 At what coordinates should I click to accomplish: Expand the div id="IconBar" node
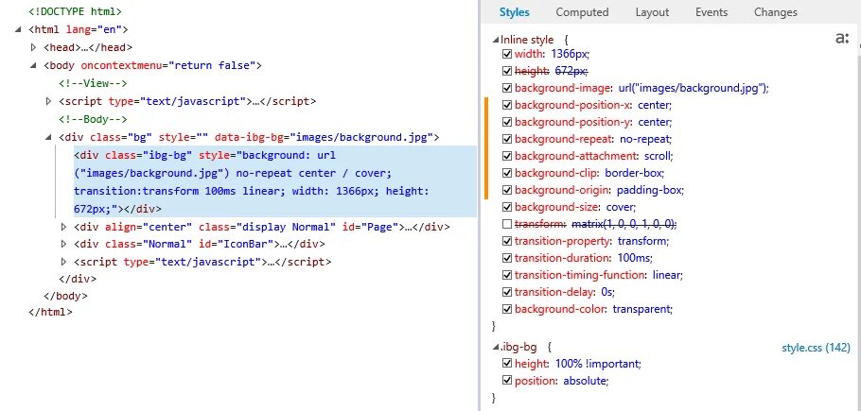coord(63,244)
